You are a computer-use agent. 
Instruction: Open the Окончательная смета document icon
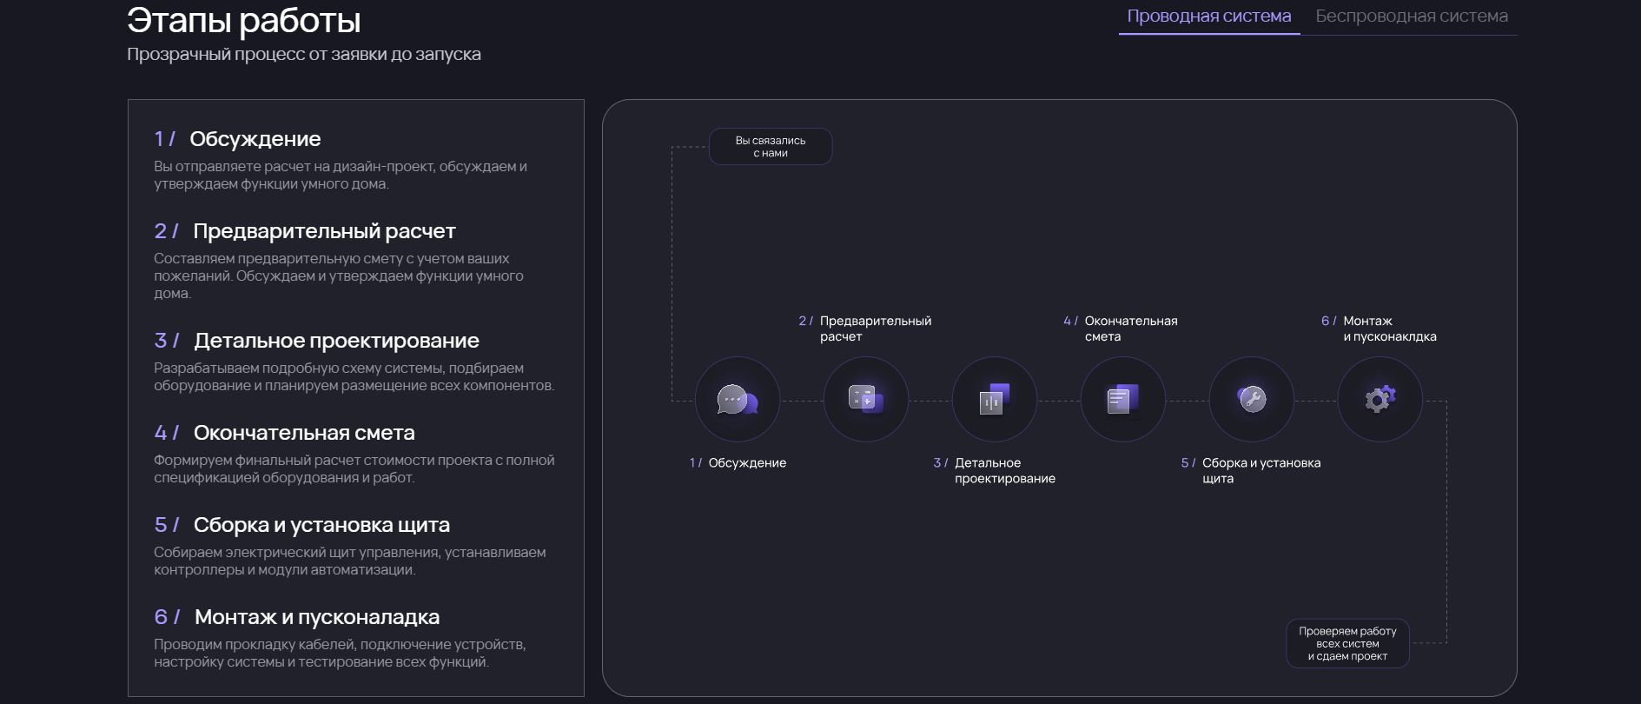(x=1123, y=400)
